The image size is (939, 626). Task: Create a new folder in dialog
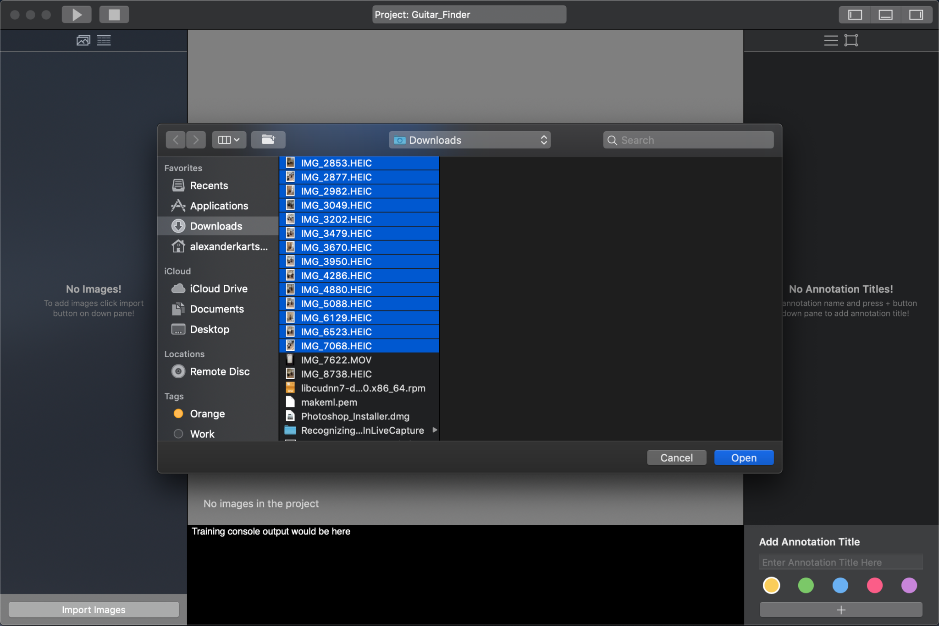coord(268,140)
